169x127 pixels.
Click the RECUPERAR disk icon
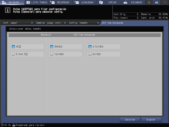[53, 2]
